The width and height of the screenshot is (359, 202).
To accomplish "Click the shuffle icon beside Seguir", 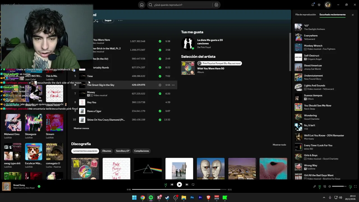I will tap(96, 20).
